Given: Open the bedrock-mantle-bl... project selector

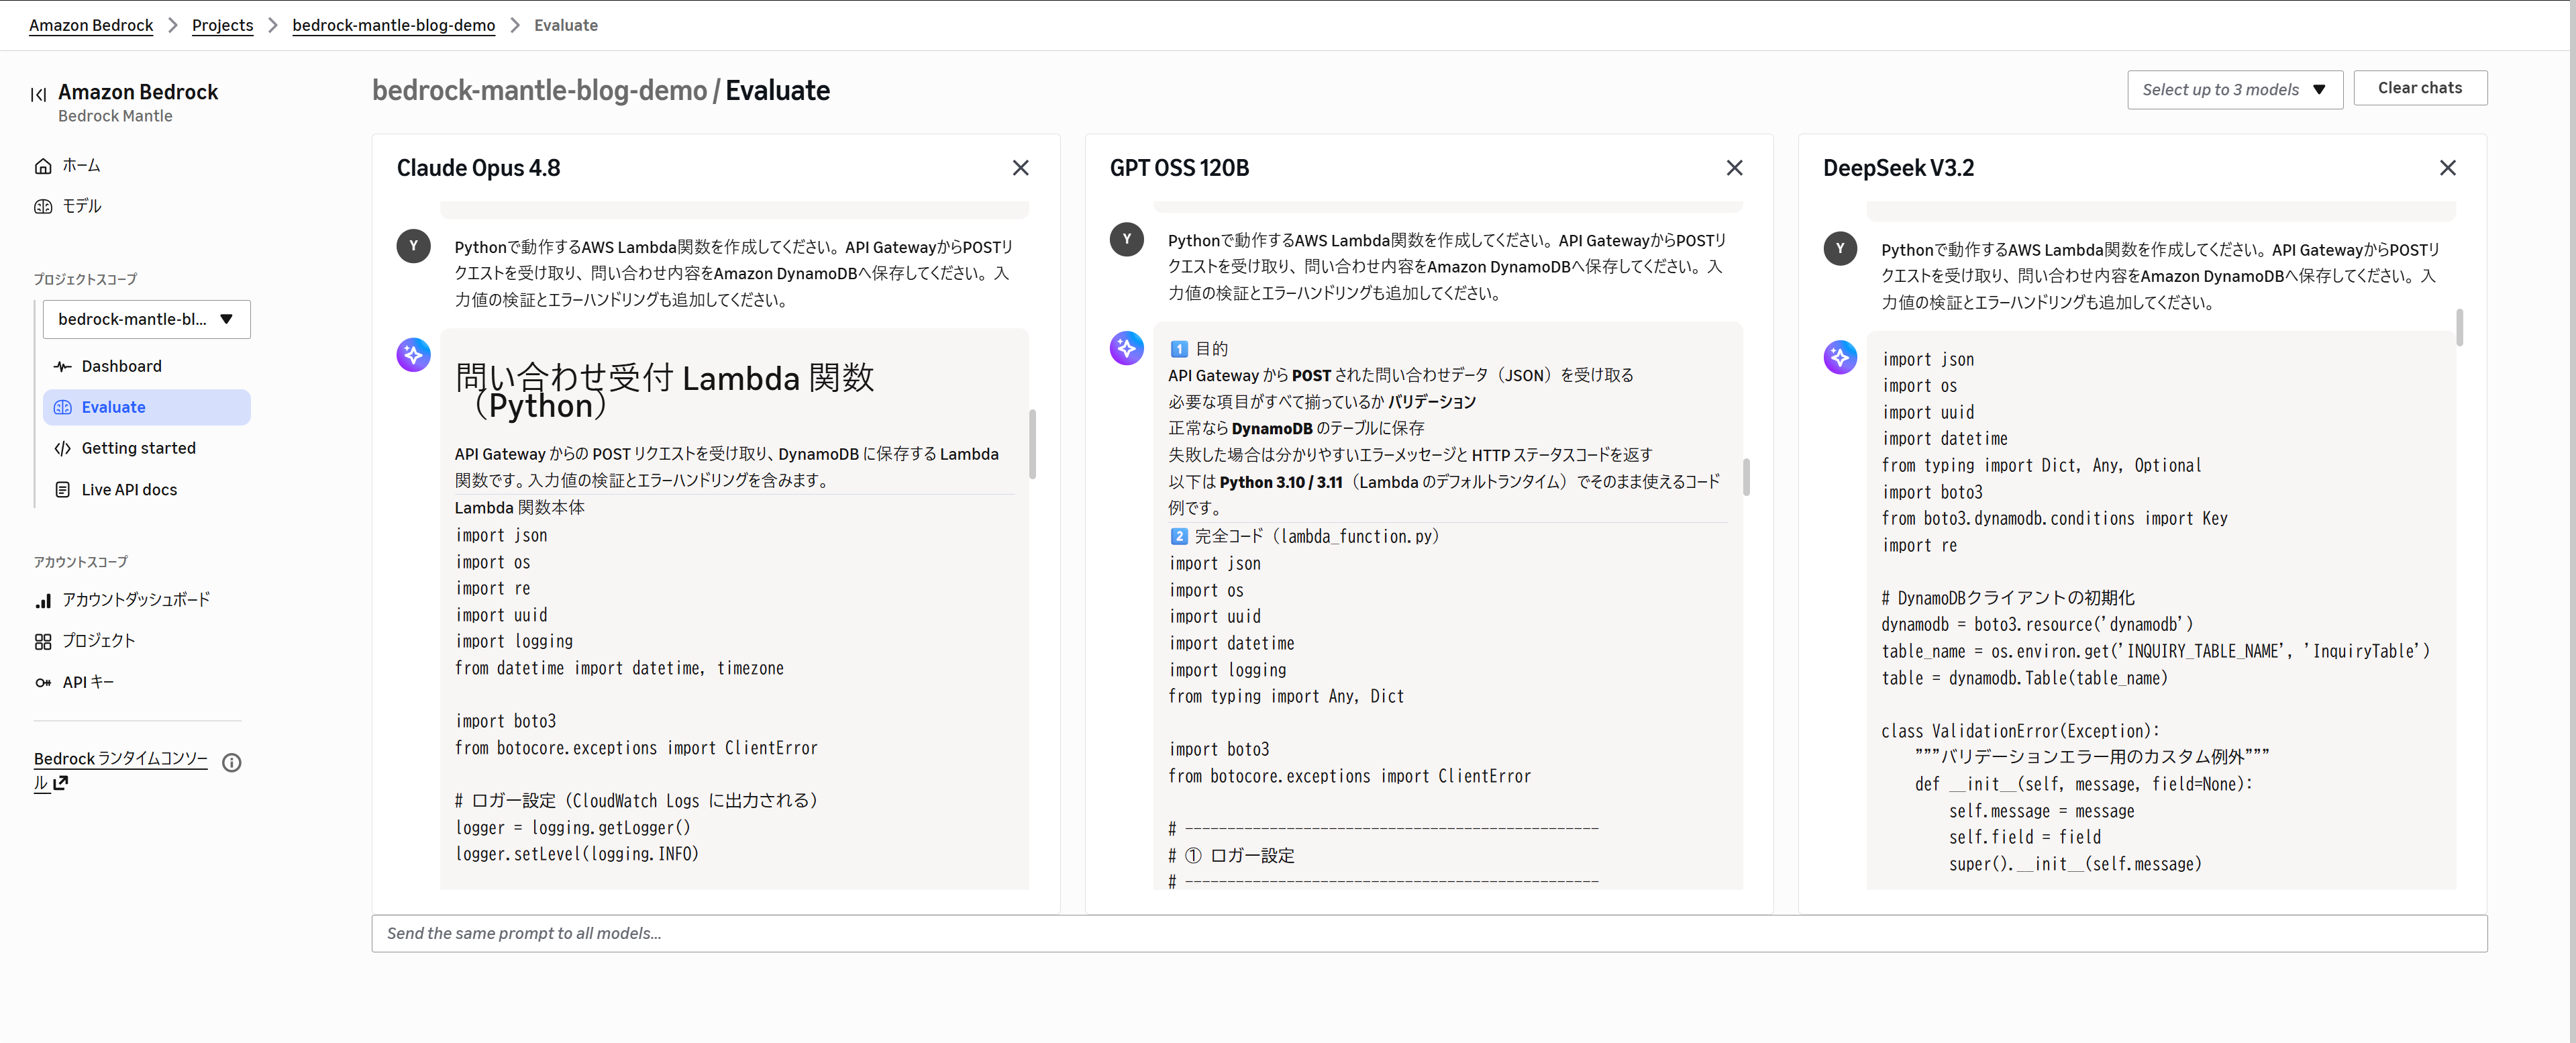Looking at the screenshot, I should (146, 319).
